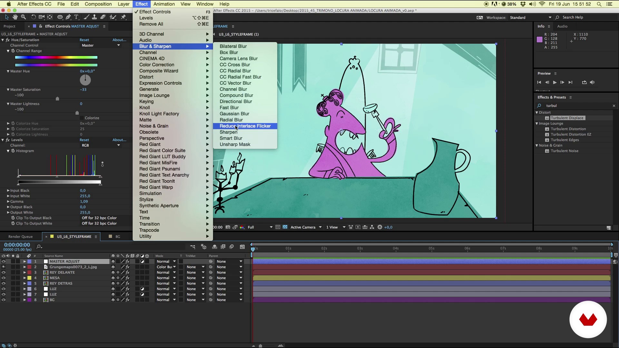Select the Hand tool

click(x=15, y=17)
